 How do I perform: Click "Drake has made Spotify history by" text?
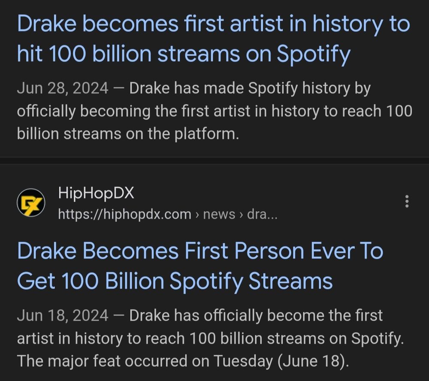coord(250,89)
